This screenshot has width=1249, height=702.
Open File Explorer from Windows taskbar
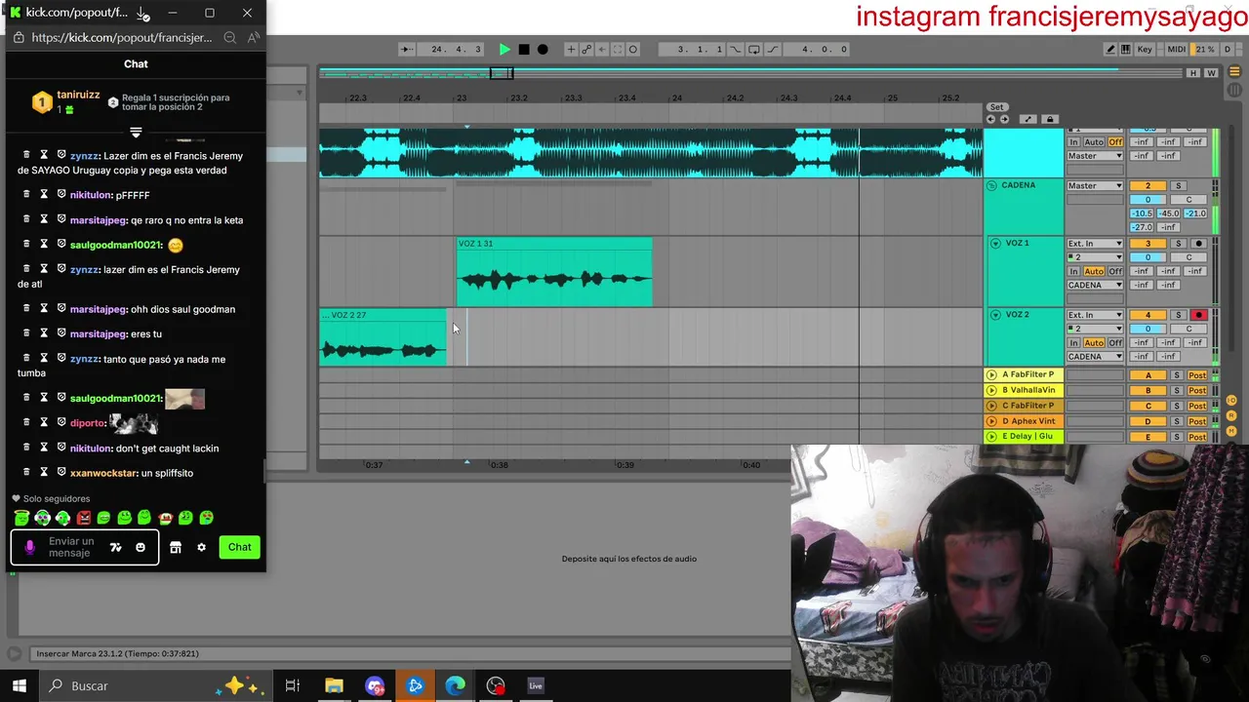[334, 685]
